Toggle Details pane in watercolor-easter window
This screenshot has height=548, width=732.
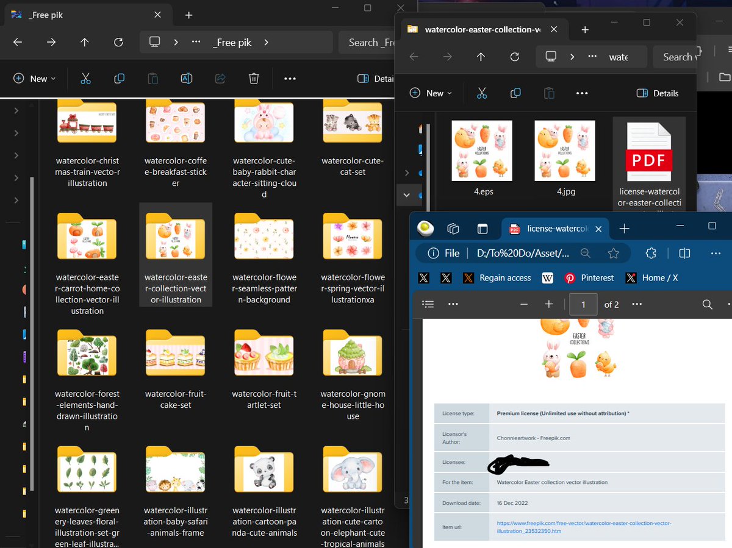tap(658, 93)
